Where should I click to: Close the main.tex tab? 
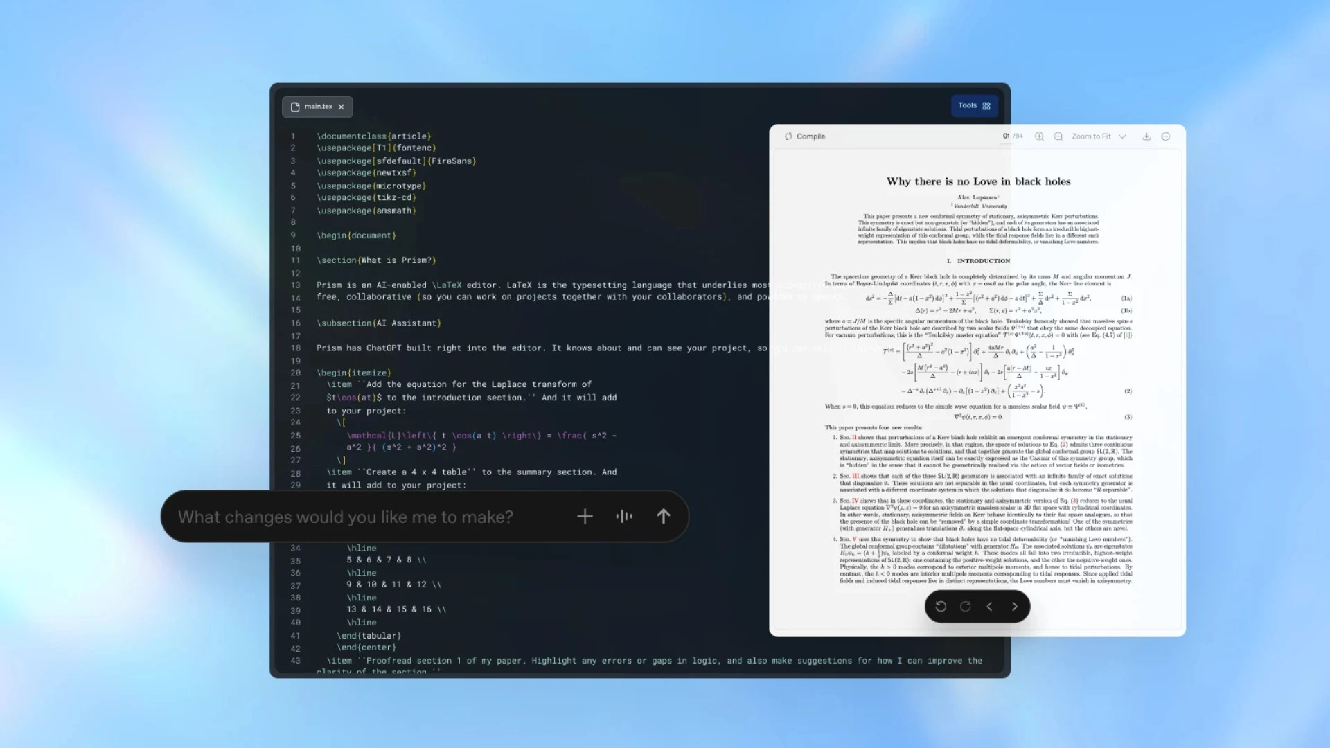(342, 107)
